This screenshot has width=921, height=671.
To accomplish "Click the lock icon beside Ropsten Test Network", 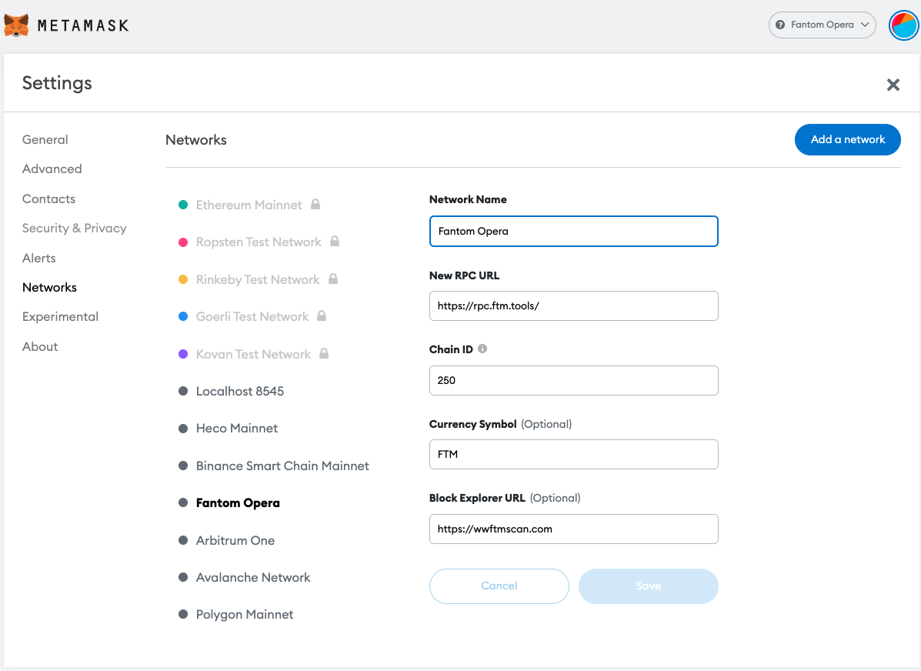I will pyautogui.click(x=335, y=241).
